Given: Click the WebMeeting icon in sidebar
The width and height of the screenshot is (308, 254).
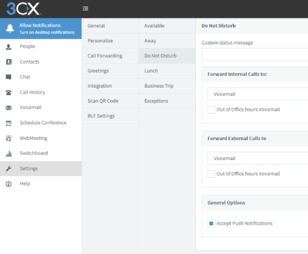Looking at the screenshot, I should 8,138.
